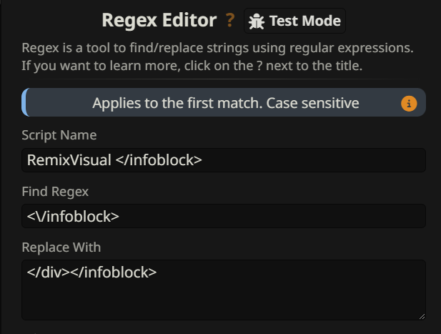The height and width of the screenshot is (334, 441).
Task: Click the Regex Editor title text
Action: point(159,20)
